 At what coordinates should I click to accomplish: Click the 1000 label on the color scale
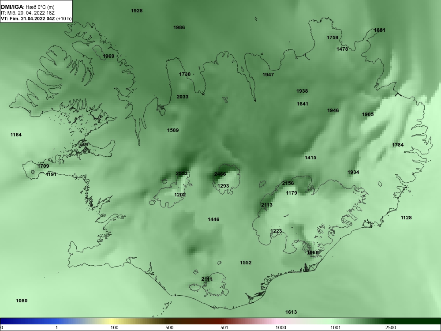coord(281,327)
